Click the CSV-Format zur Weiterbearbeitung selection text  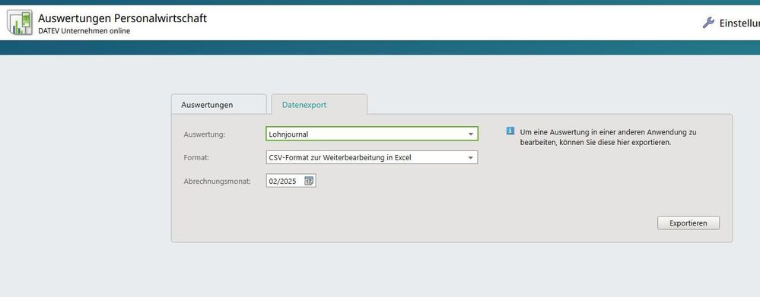click(x=340, y=158)
